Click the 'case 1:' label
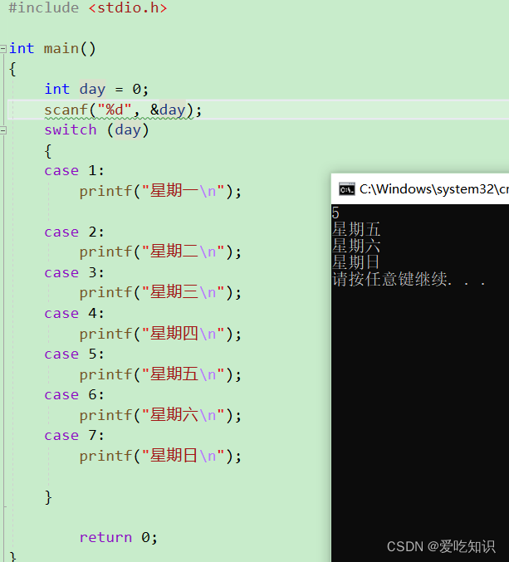Screen dimensions: 509x562 [x=74, y=171]
